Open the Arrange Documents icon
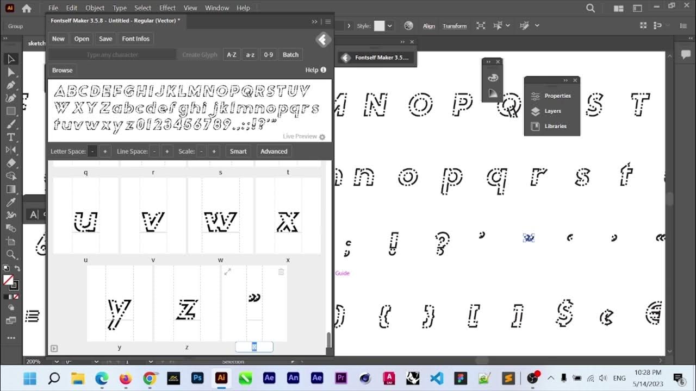 tap(618, 8)
